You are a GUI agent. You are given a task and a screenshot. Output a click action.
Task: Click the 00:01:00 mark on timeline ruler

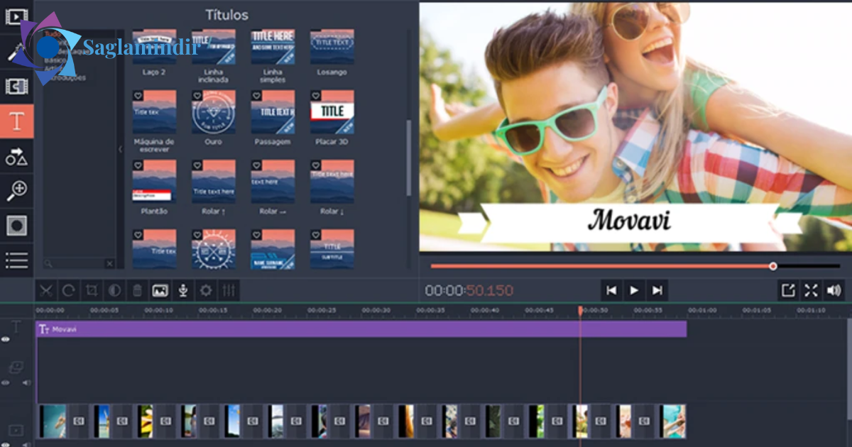pyautogui.click(x=701, y=310)
